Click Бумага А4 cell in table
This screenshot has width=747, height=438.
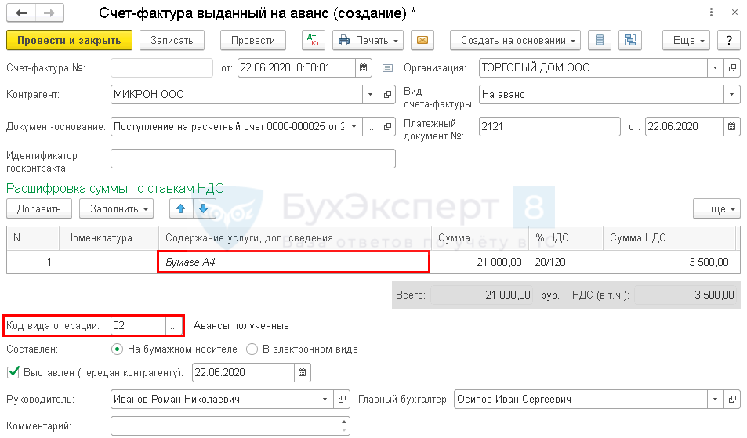[293, 262]
